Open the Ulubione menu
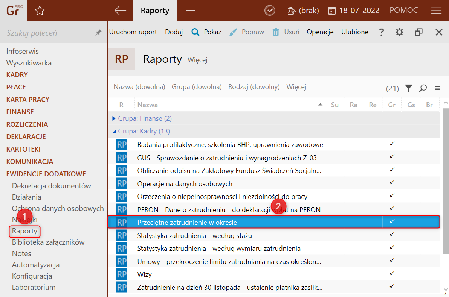 pos(354,32)
